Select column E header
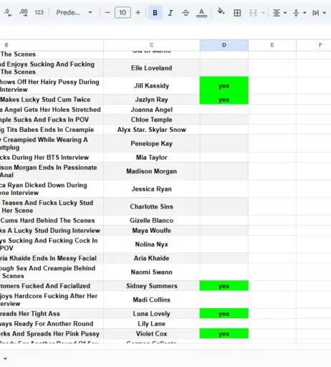The height and width of the screenshot is (367, 331). pos(272,45)
